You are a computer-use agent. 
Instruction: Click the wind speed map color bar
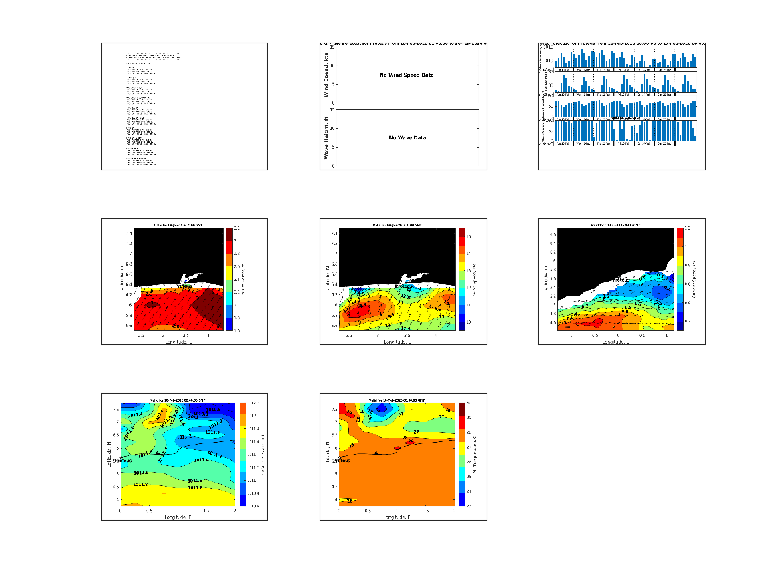tap(461, 279)
